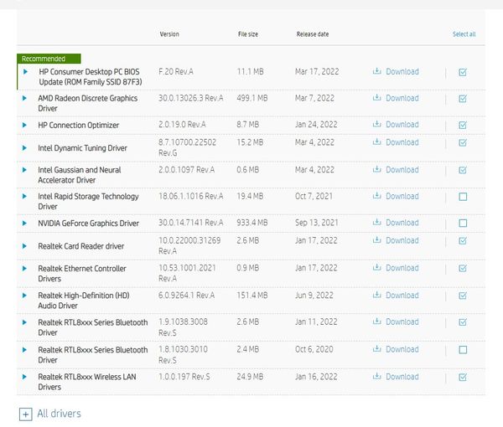Click the green Recommended label
The width and height of the screenshot is (503, 427).
click(x=49, y=59)
